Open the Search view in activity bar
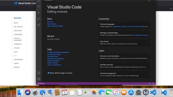 (x=39, y=6)
